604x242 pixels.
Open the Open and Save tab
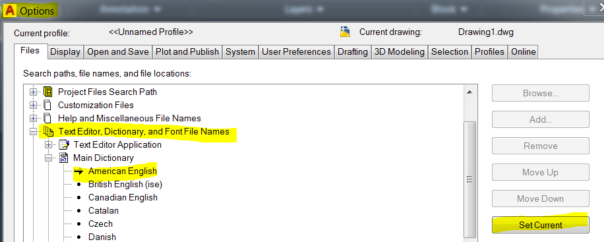(x=118, y=52)
